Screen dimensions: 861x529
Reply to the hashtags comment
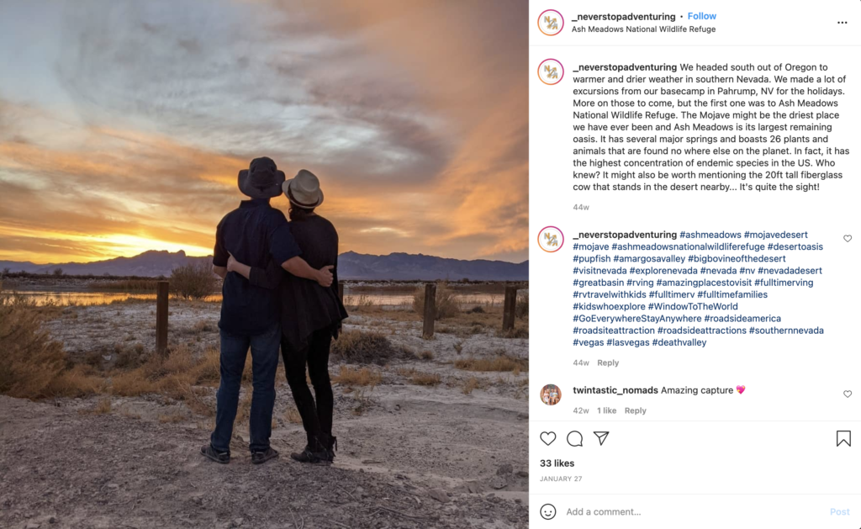(608, 362)
